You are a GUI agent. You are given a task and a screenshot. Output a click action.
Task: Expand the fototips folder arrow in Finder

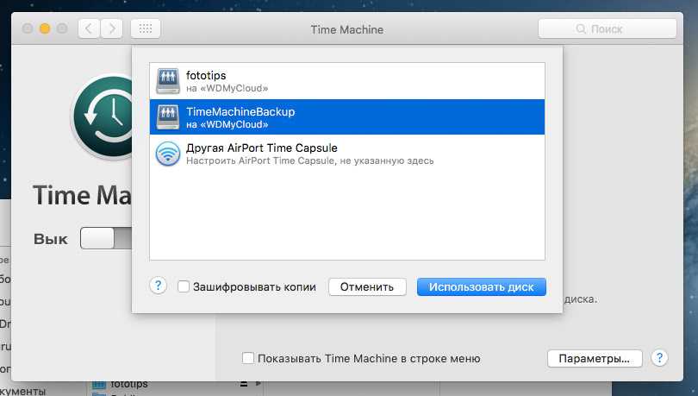(258, 383)
